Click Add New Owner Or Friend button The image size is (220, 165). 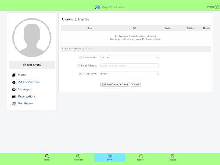point(115,84)
